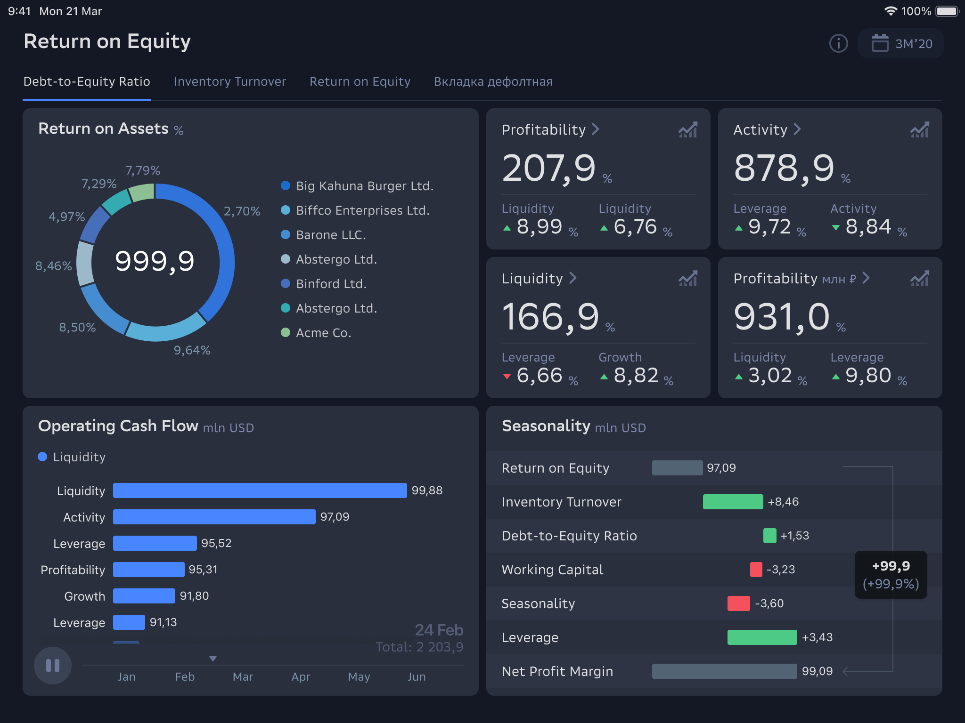The width and height of the screenshot is (965, 723).
Task: Expand the Activity card chevron
Action: tap(797, 129)
